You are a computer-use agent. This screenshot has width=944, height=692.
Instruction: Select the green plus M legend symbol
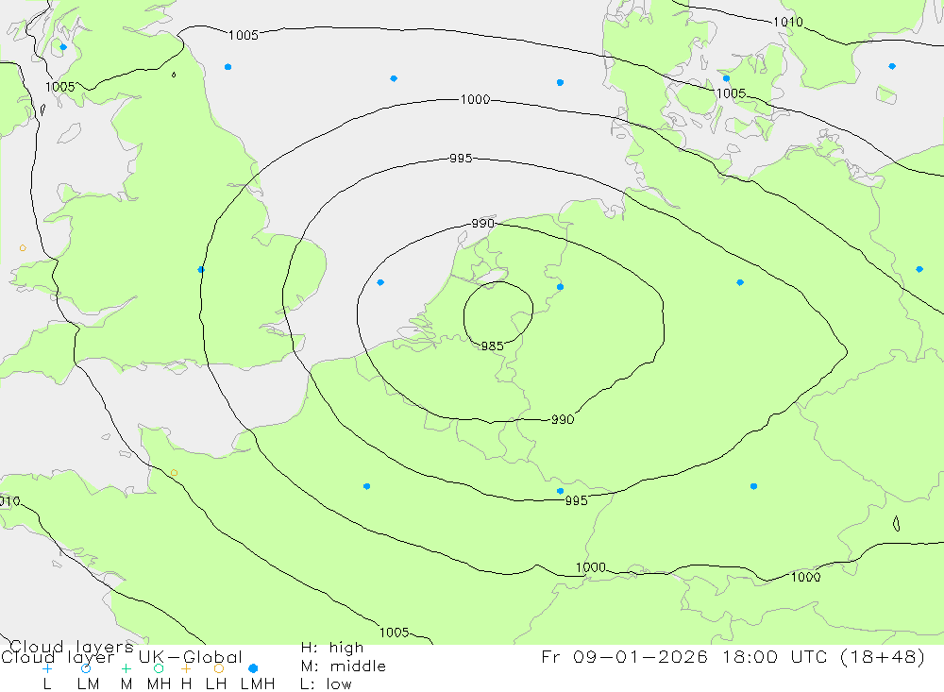point(126,668)
